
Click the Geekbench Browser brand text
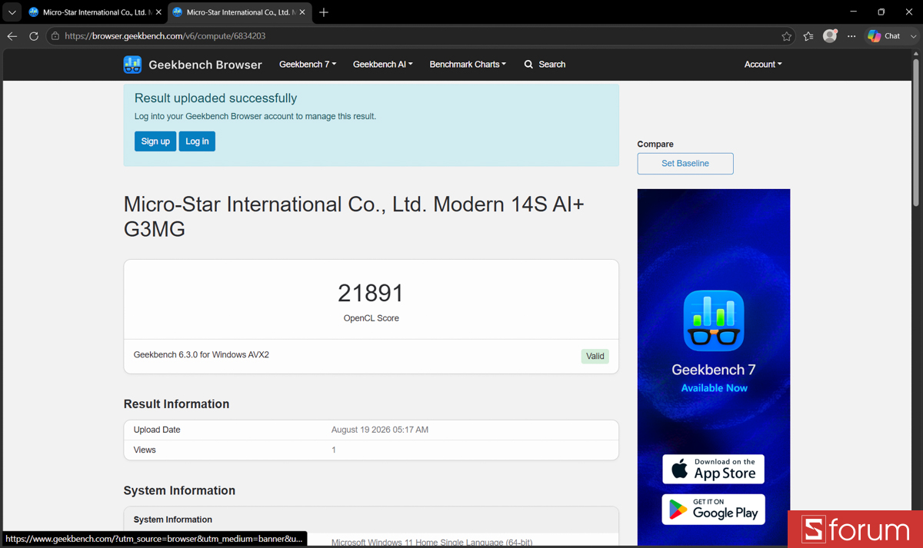205,65
